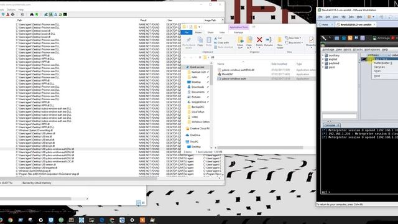
Task: Expand the auxiliary node in Armitage tree
Action: coord(323,55)
